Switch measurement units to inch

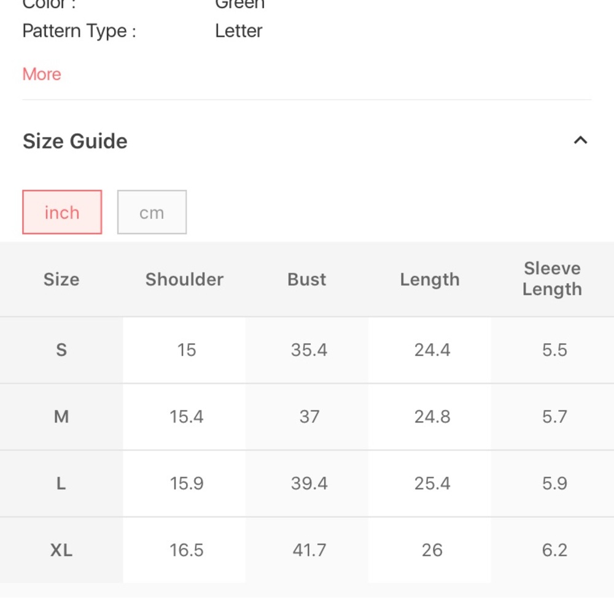pos(62,212)
